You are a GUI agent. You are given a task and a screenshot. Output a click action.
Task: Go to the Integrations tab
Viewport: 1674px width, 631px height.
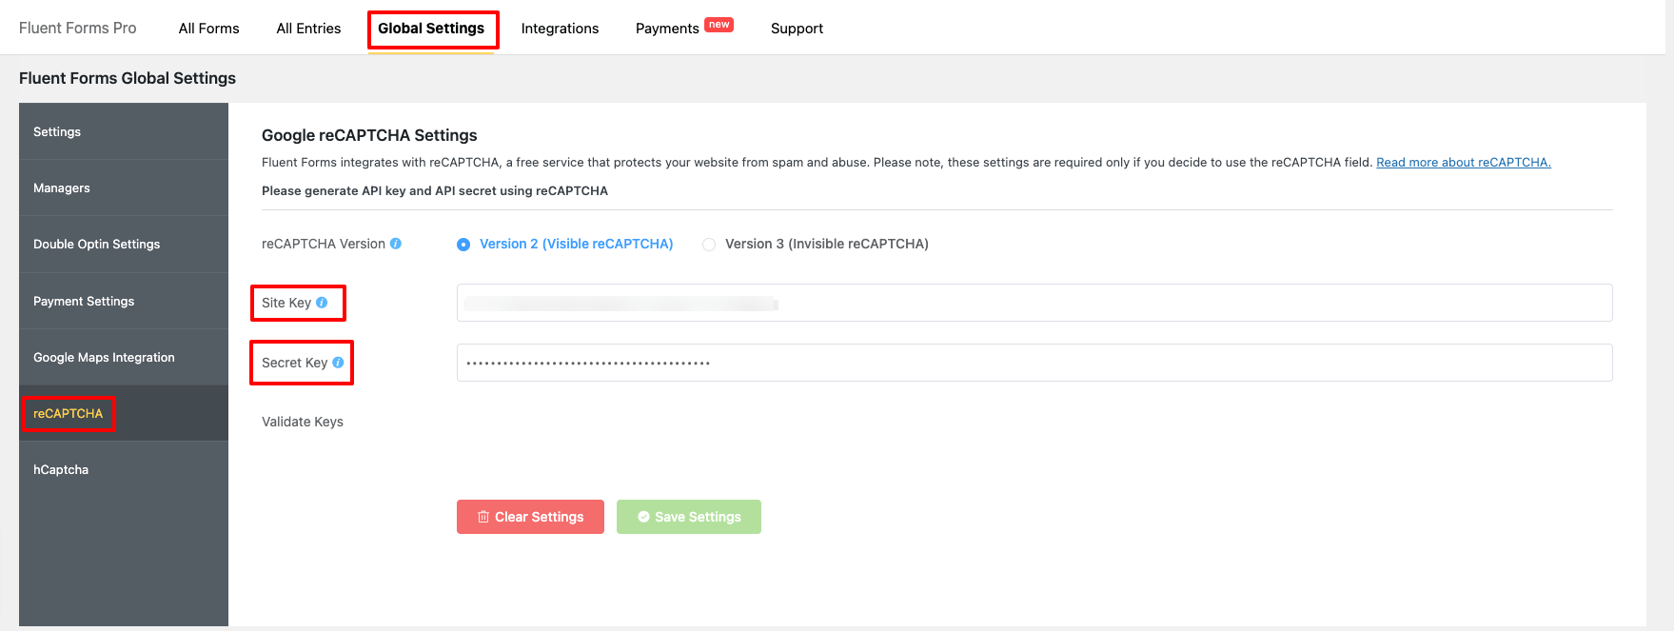click(x=560, y=29)
